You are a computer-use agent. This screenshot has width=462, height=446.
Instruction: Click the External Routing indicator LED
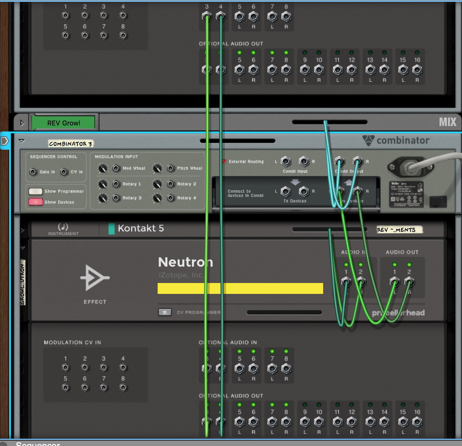[224, 161]
